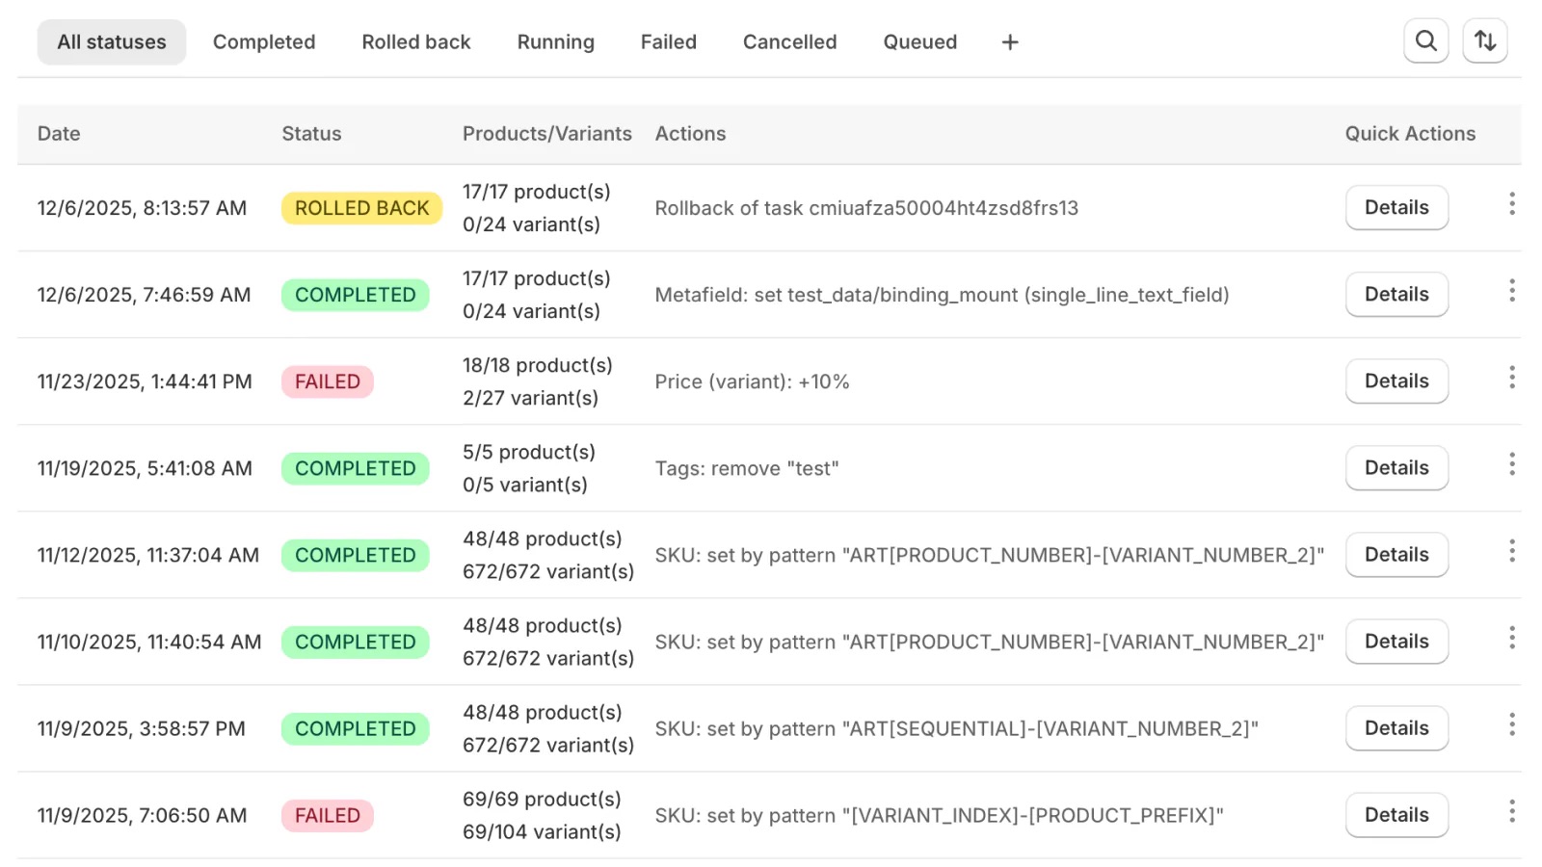The height and width of the screenshot is (867, 1542).
Task: Select the date 11/9/2025, 3:58:57 PM
Action: click(x=142, y=728)
